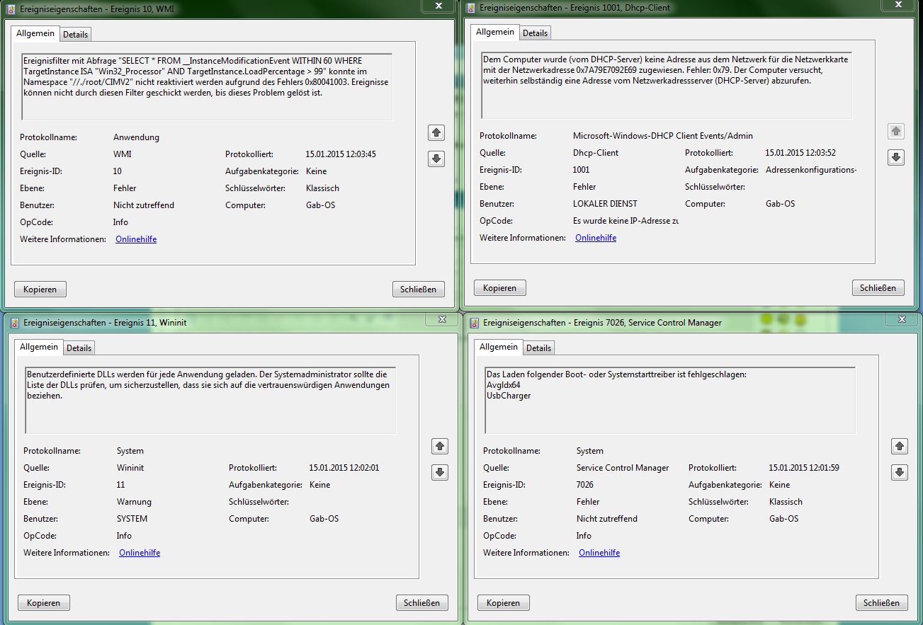Click down arrow in Dhcp-Client event window
The height and width of the screenshot is (625, 923).
tap(896, 157)
